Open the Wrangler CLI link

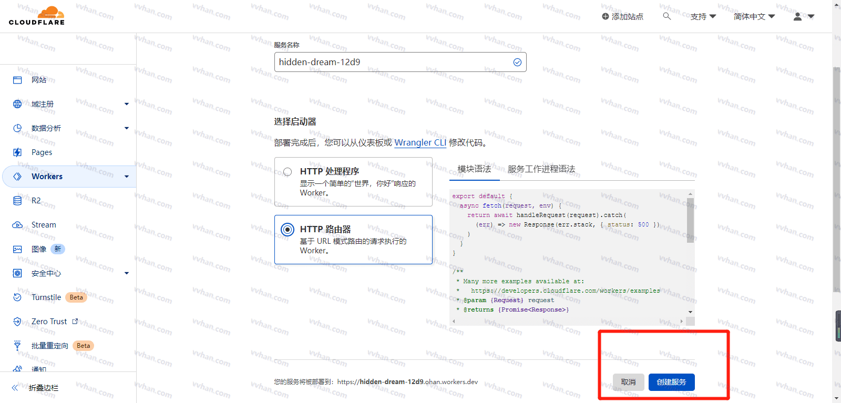click(420, 142)
